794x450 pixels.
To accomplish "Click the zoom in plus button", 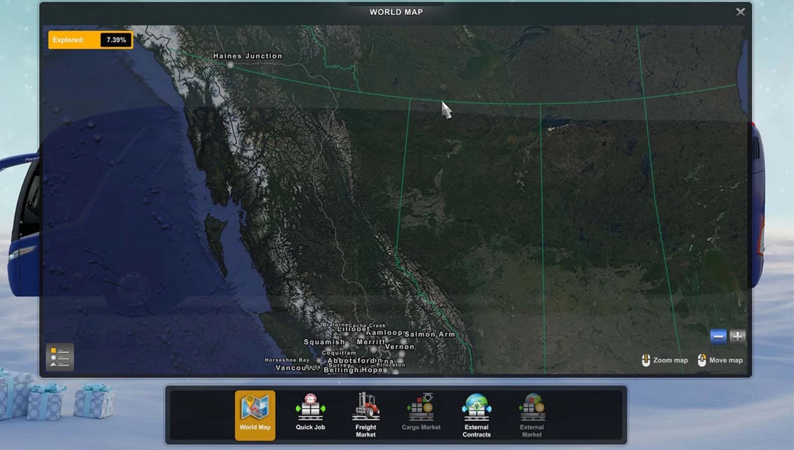I will tap(737, 336).
